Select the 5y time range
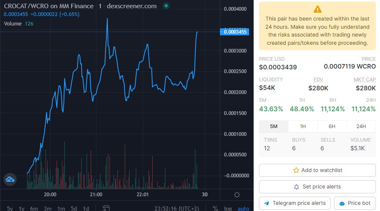380x211 pixels. pyautogui.click(x=10, y=209)
